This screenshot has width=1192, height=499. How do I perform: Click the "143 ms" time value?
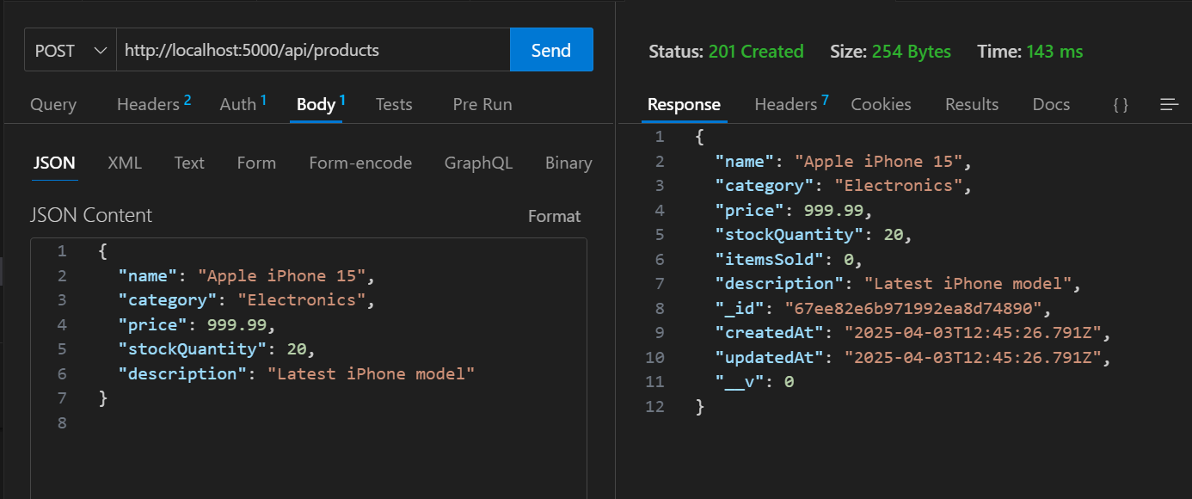[x=1054, y=52]
